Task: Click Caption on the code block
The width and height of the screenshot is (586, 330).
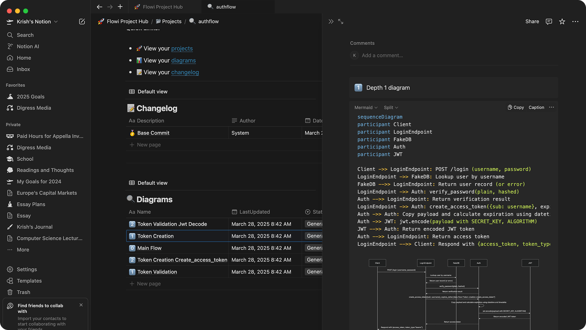Action: click(x=536, y=107)
